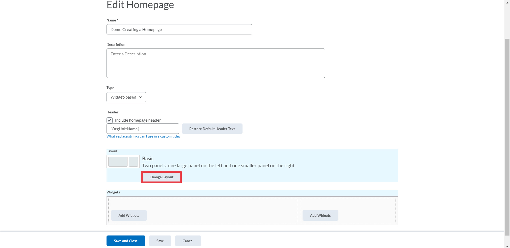Screen dimensions: 510x248
Task: Click the {OrgUnitName} header text field
Action: click(143, 129)
